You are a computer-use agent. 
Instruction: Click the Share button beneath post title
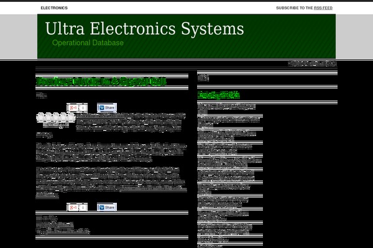(107, 108)
